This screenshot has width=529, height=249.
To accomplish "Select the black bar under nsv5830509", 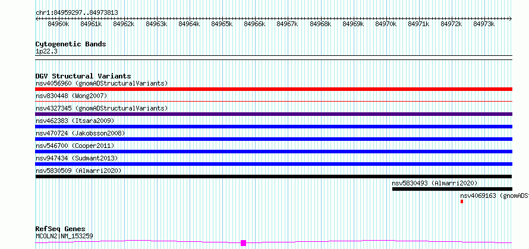I will (273, 176).
